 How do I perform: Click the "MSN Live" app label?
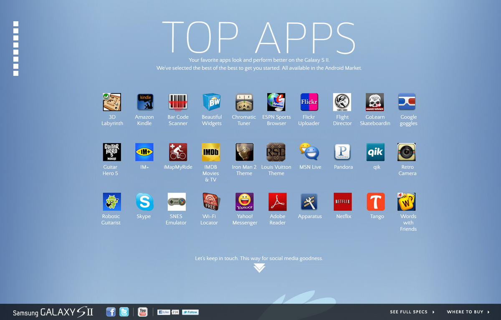[x=311, y=167]
